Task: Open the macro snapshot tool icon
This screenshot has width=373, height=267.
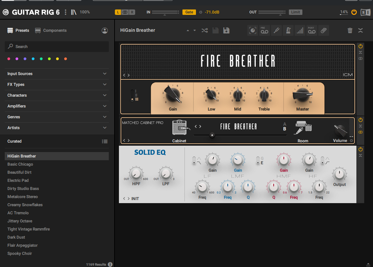Action: point(253,30)
